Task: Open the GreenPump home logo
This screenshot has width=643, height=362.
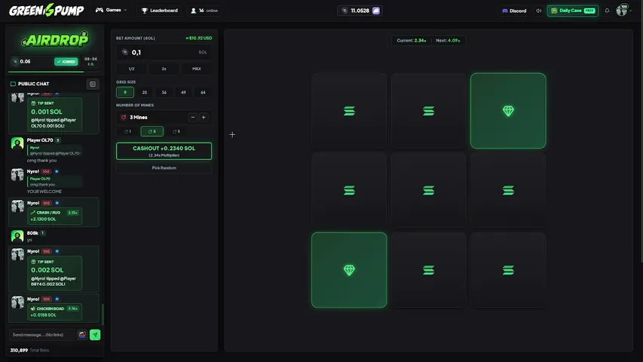Action: click(46, 11)
